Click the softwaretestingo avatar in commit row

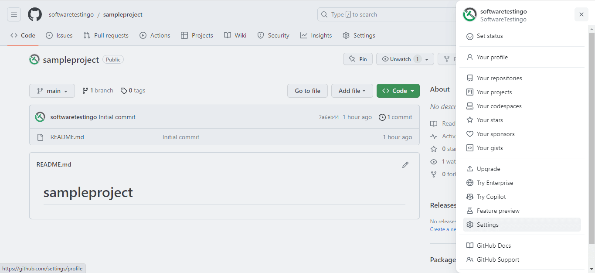40,117
